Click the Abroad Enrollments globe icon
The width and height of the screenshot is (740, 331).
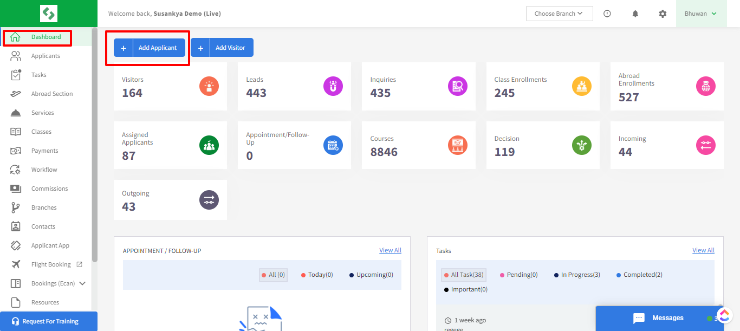coord(706,86)
